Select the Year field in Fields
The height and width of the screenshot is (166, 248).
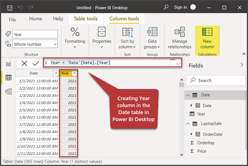pos(201,114)
